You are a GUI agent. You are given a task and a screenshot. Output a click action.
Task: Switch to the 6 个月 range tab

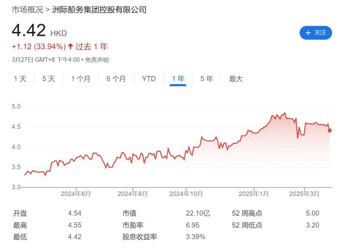(x=116, y=79)
